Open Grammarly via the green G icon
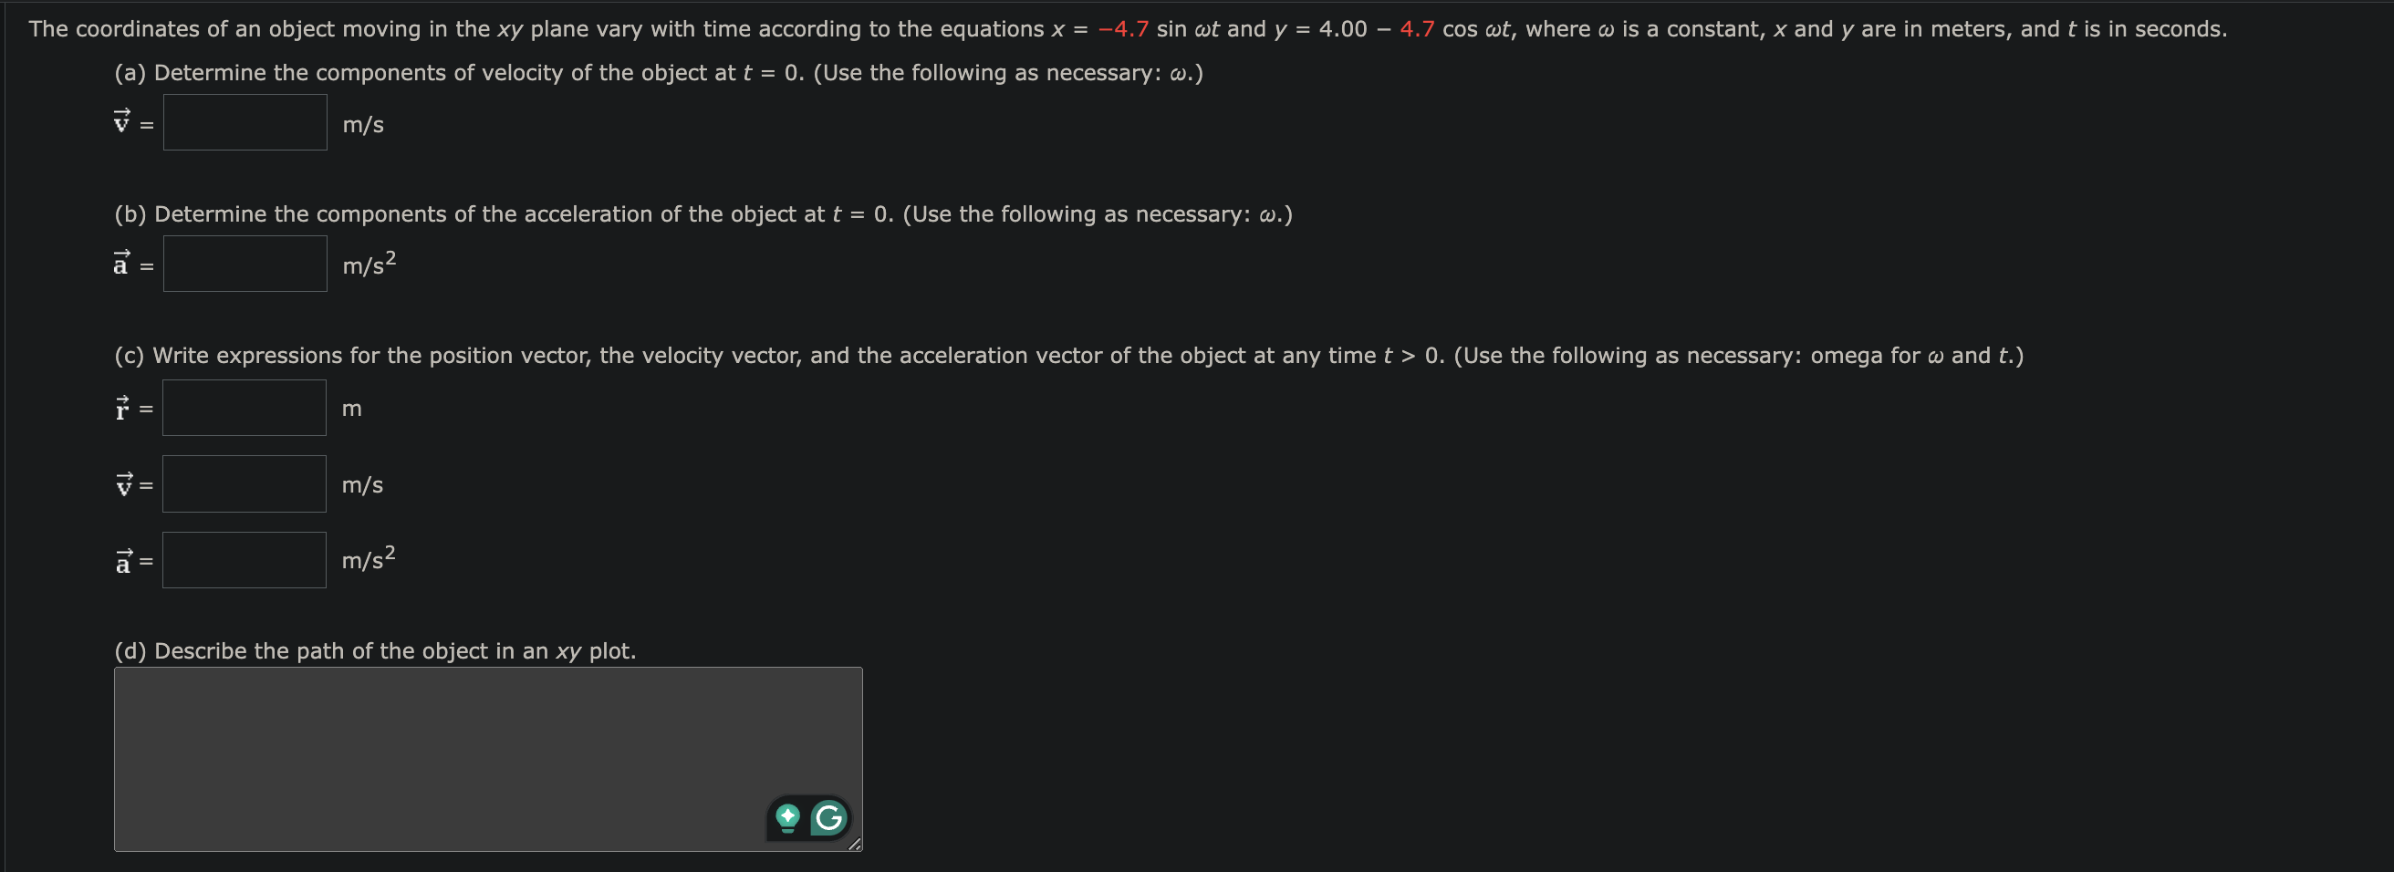Screen dimensions: 2394x872 [828, 818]
